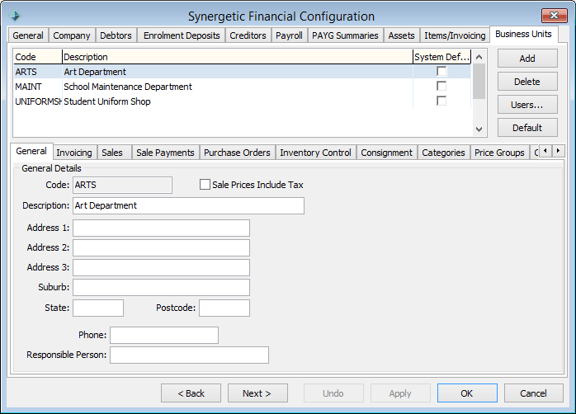
Task: Select the MAINT row code cell
Action: [x=38, y=87]
